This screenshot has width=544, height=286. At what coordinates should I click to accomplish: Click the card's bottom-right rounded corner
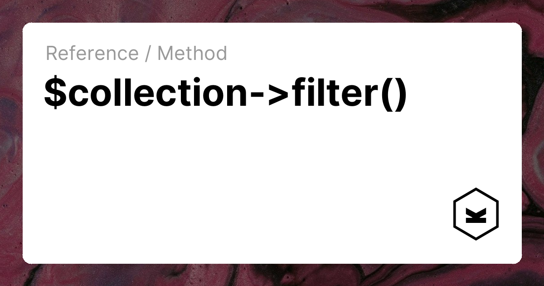pyautogui.click(x=518, y=260)
